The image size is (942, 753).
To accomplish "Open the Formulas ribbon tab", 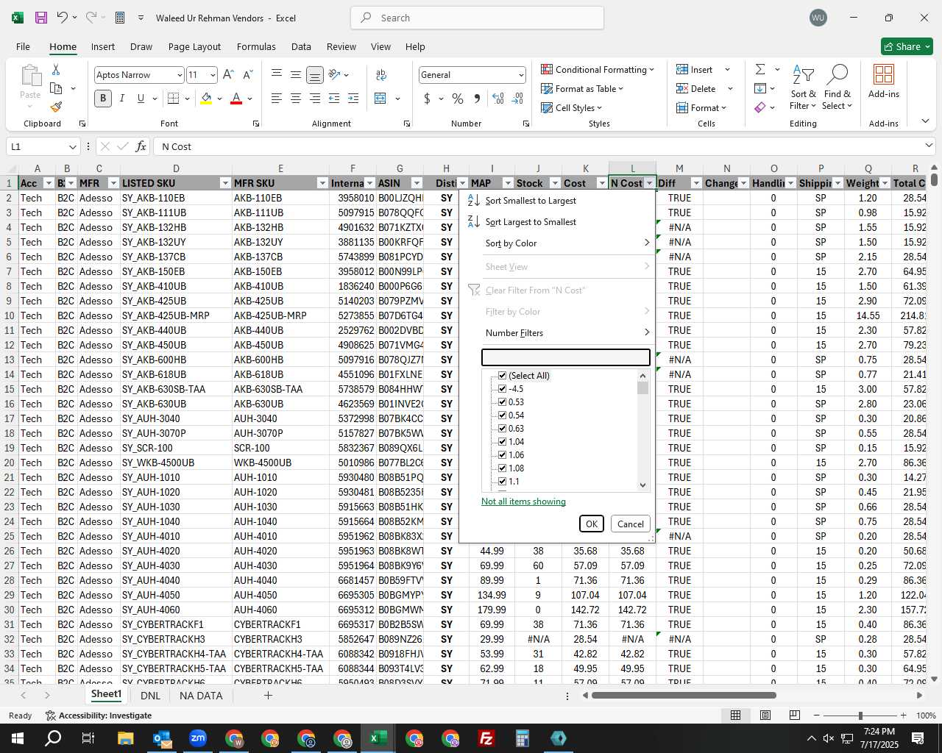I will tap(256, 46).
